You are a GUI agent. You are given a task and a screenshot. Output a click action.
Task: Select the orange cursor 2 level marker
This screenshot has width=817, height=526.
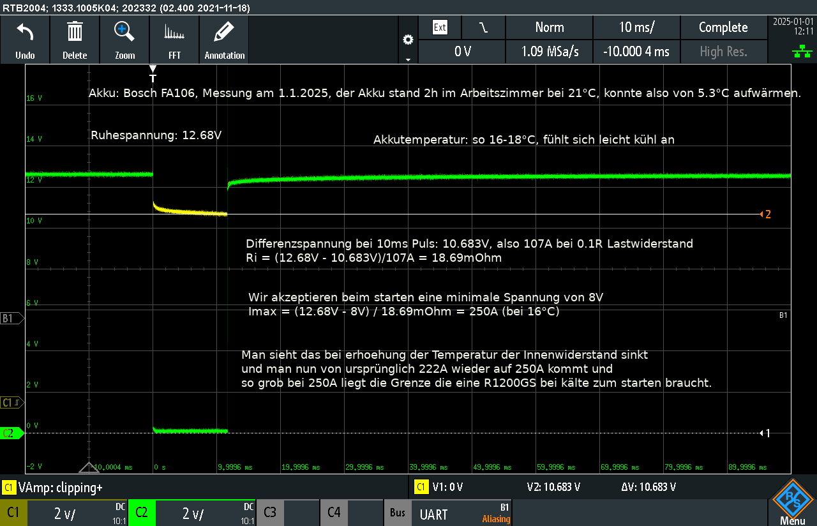[x=765, y=214]
